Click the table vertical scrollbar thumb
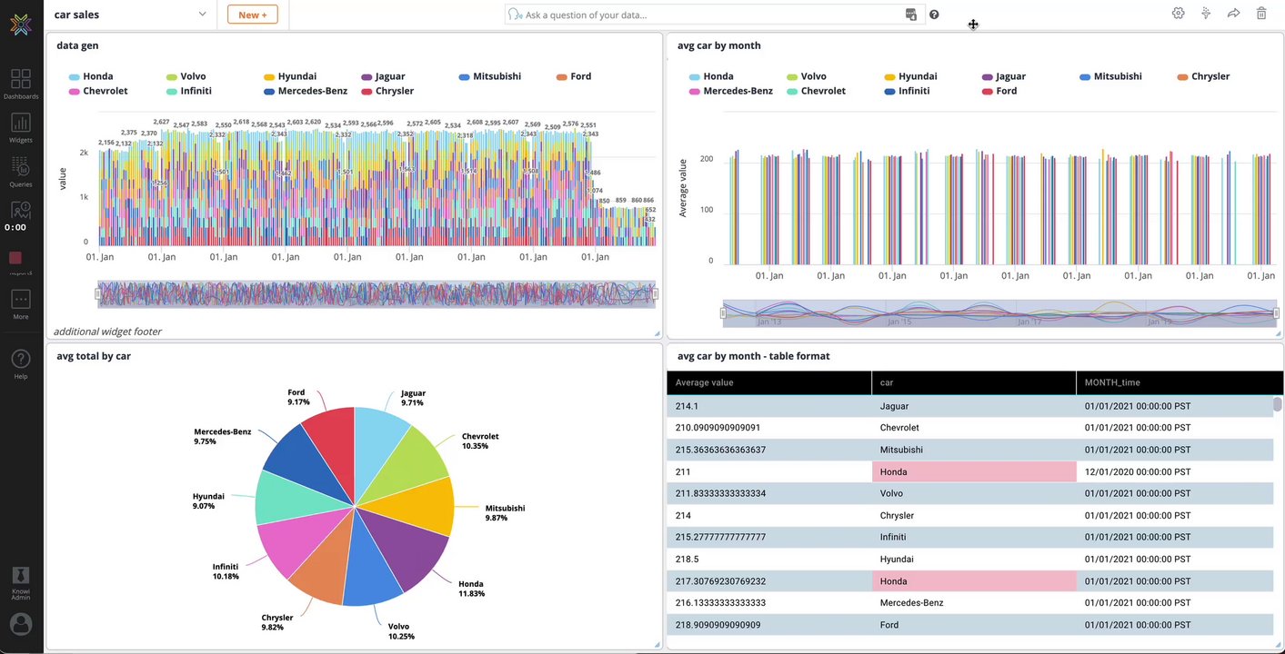This screenshot has height=654, width=1285. point(1277,404)
